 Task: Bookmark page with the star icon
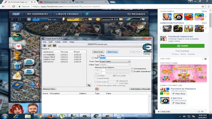[203, 7]
